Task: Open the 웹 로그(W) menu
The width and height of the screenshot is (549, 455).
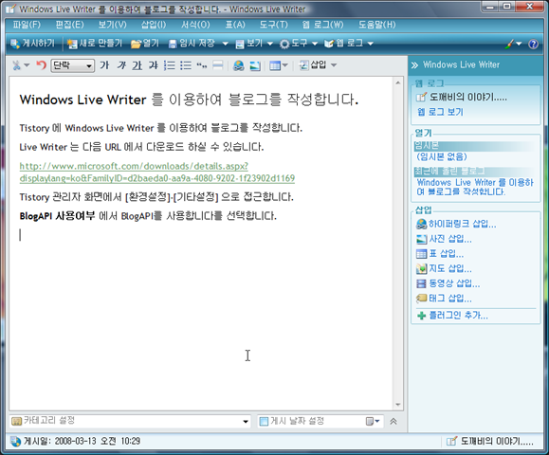Action: [x=322, y=25]
